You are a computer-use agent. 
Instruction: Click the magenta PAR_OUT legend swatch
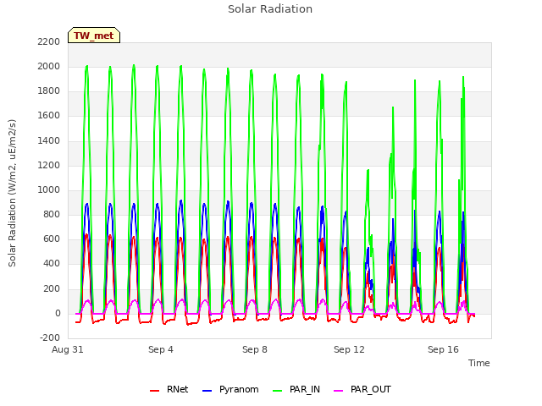[x=339, y=391]
